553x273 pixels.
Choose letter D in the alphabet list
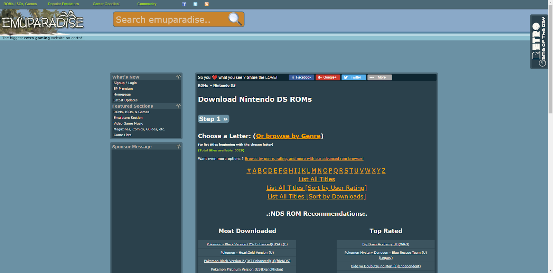(270, 170)
